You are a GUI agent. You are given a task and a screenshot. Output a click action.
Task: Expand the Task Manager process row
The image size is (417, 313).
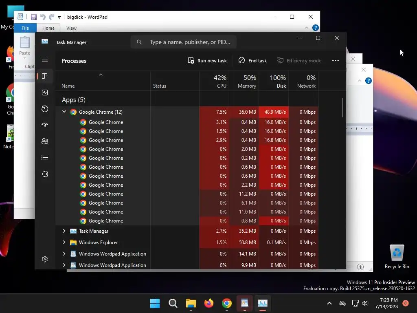point(64,231)
